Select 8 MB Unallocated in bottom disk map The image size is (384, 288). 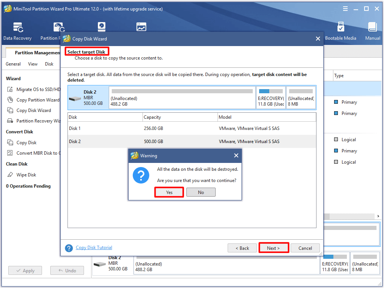[x=365, y=263]
